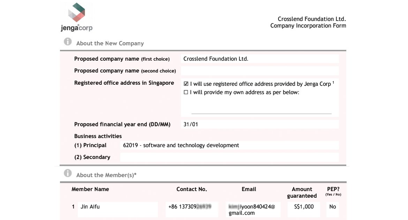Click the About the Member(s)* heading
This screenshot has width=408, height=220.
pyautogui.click(x=106, y=175)
